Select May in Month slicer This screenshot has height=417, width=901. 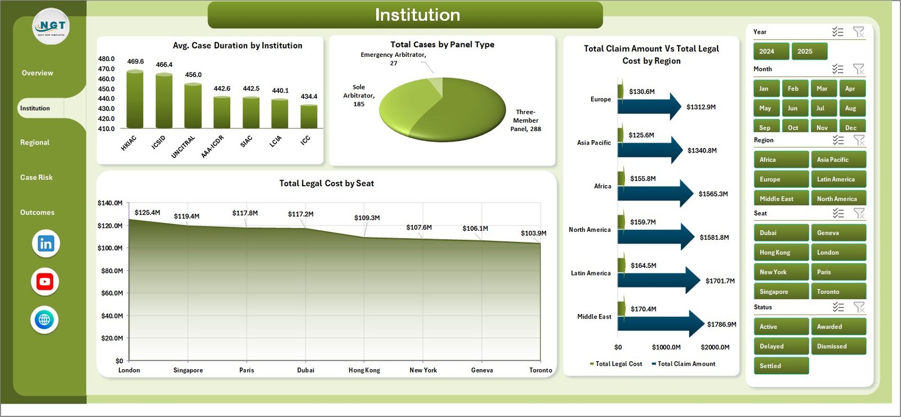point(766,108)
